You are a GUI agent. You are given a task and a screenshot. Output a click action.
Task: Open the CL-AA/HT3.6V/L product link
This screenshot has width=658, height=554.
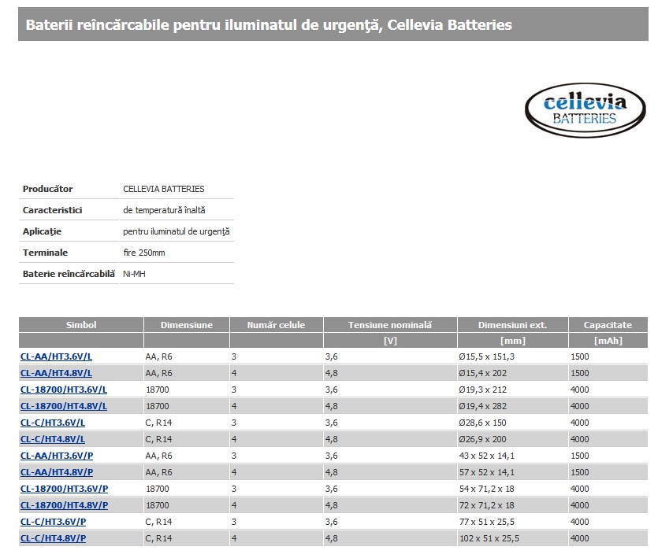[56, 356]
